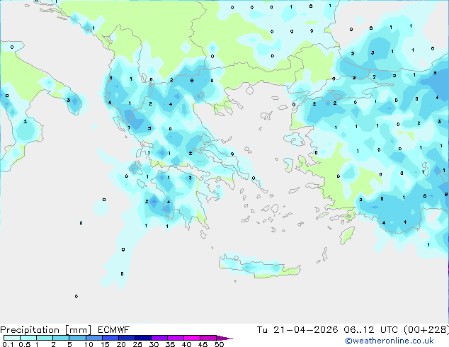Click the 20–25 mm legend color swatch

[x=126, y=338]
